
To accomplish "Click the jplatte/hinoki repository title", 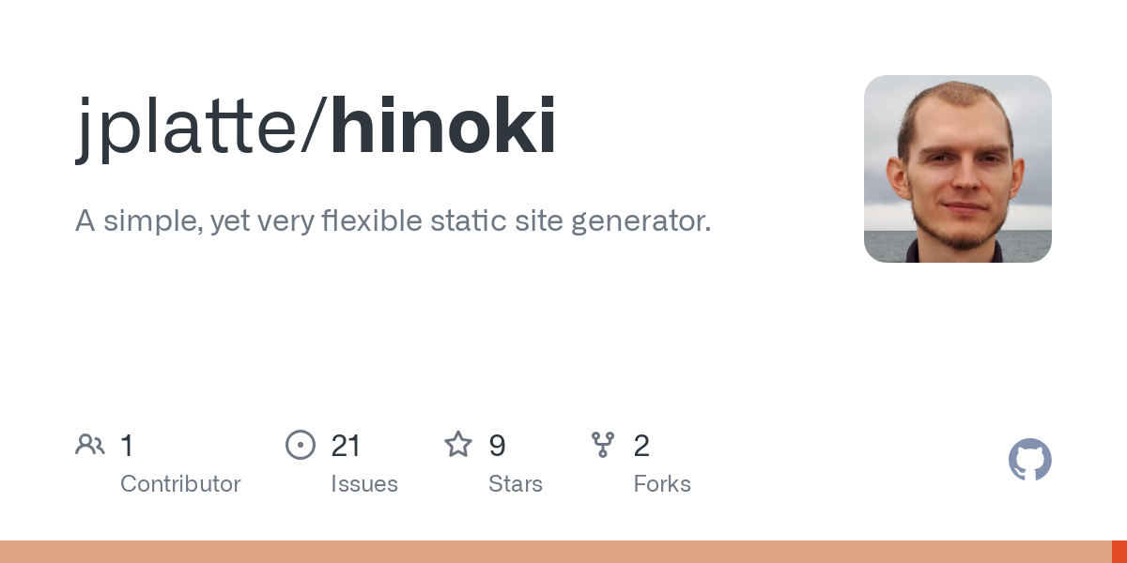I will [316, 127].
